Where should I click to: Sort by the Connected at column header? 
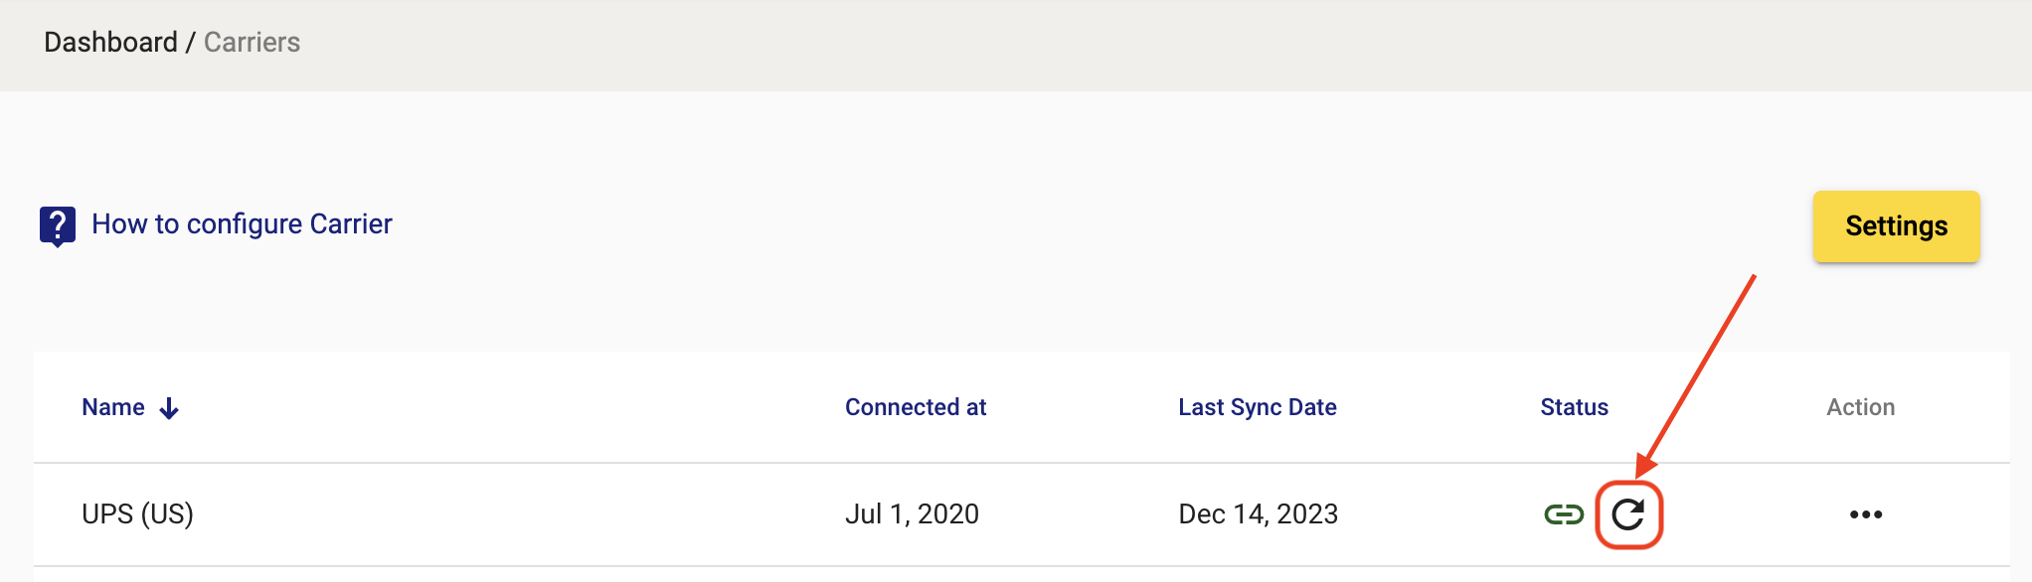point(916,407)
